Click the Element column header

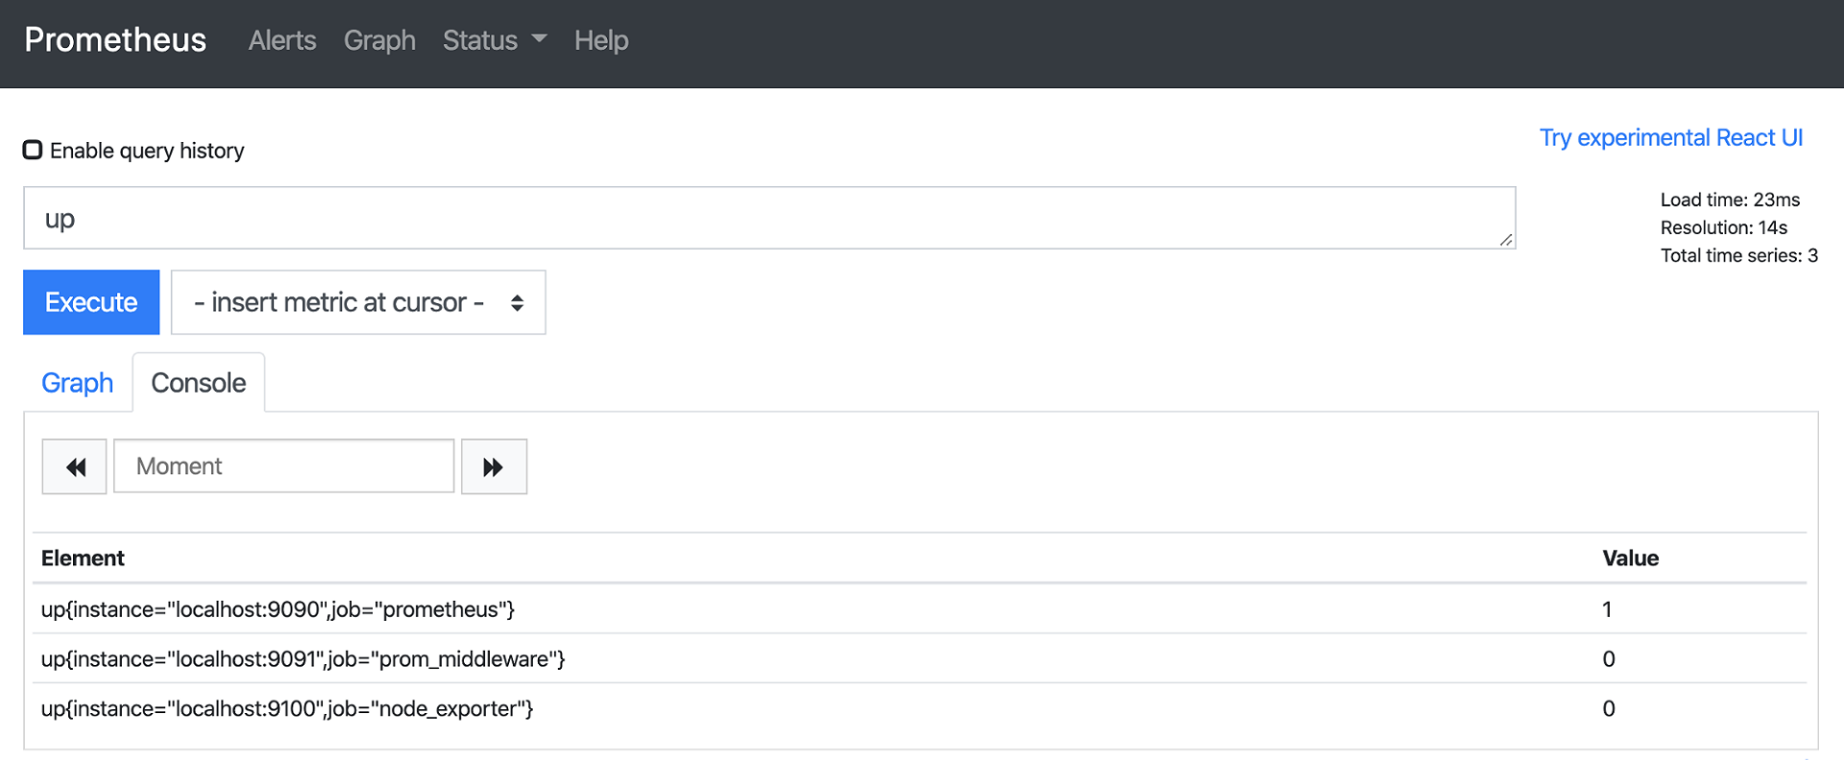click(x=83, y=558)
